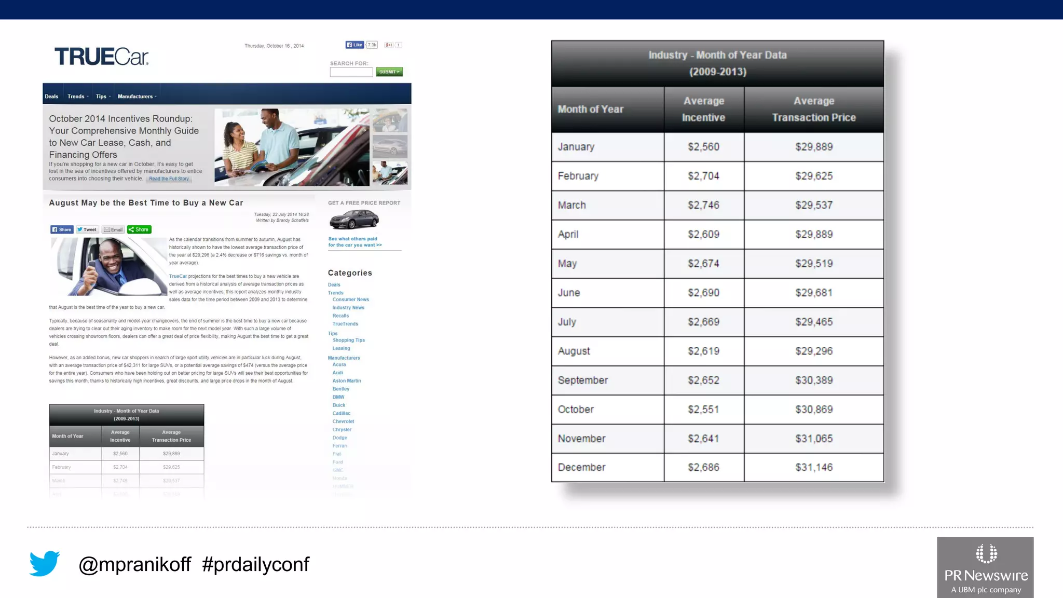This screenshot has height=598, width=1063.
Task: Click into the Search For input field
Action: point(351,72)
